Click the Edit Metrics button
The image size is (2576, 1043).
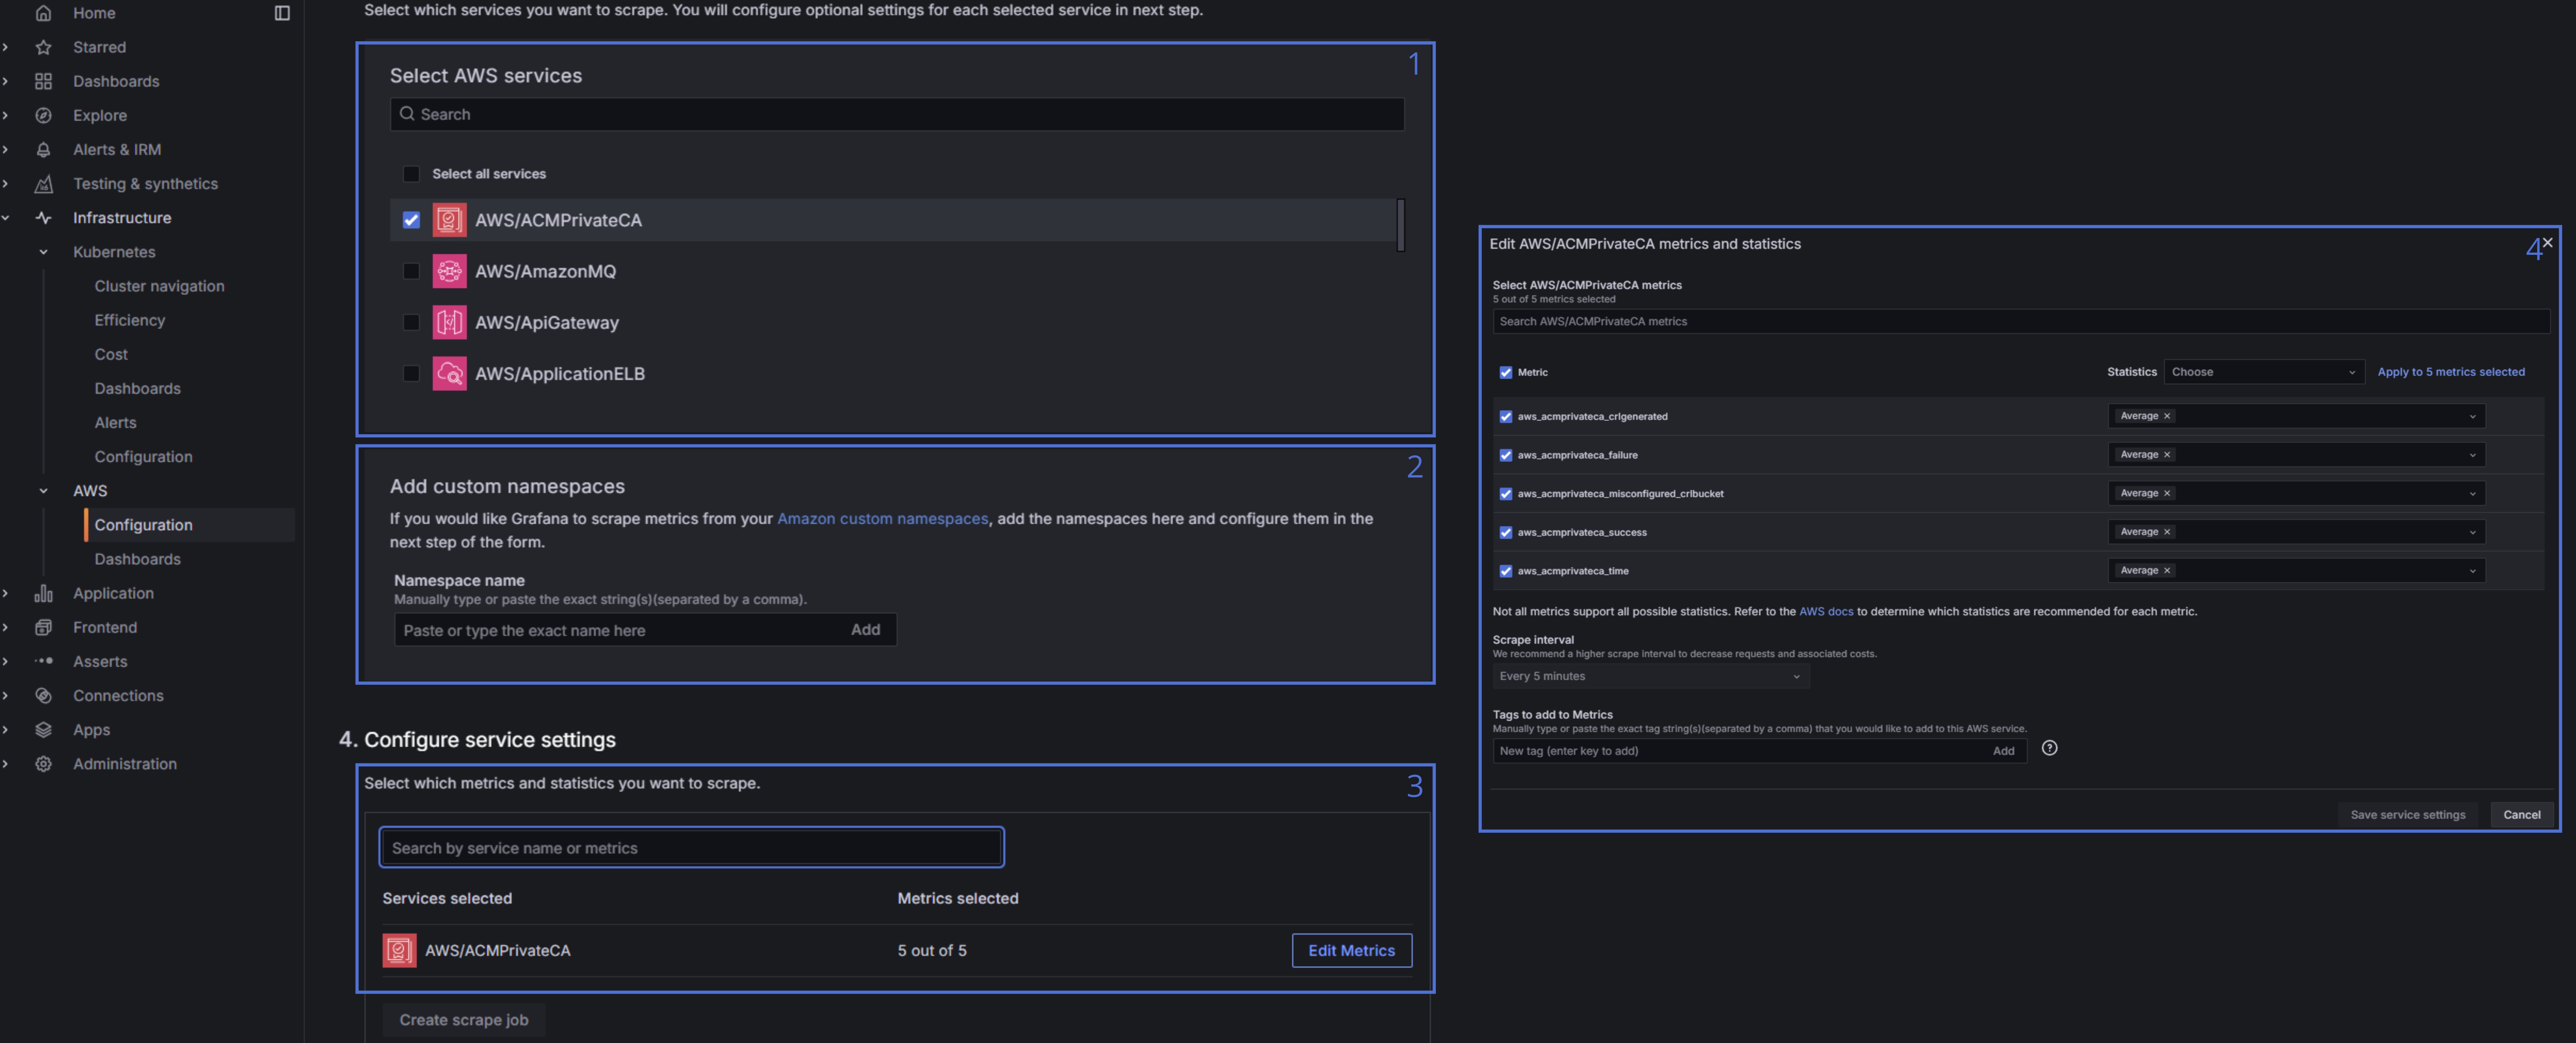pos(1351,950)
